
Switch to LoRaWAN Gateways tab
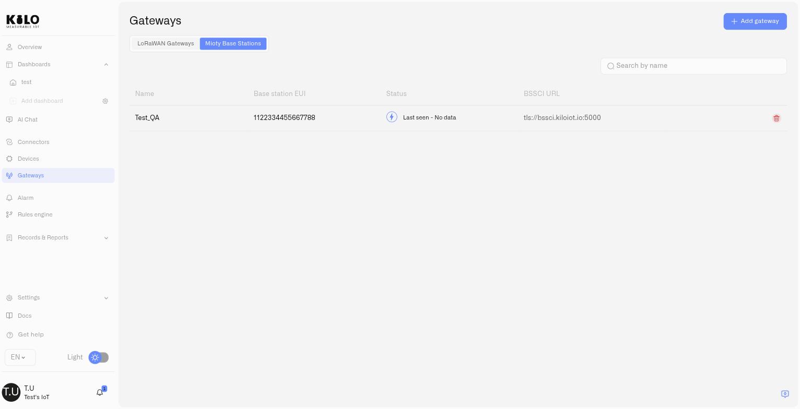(166, 44)
